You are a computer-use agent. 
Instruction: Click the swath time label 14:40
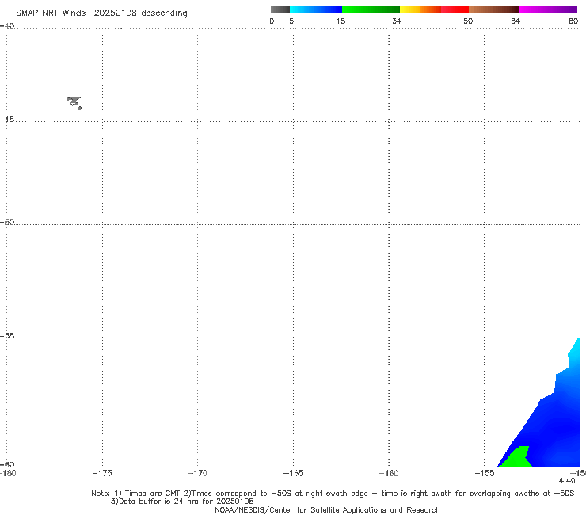click(565, 481)
